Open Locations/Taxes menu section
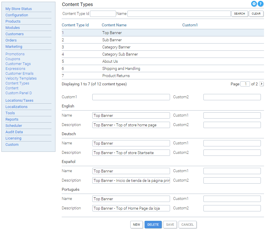266x230 pixels. click(19, 100)
